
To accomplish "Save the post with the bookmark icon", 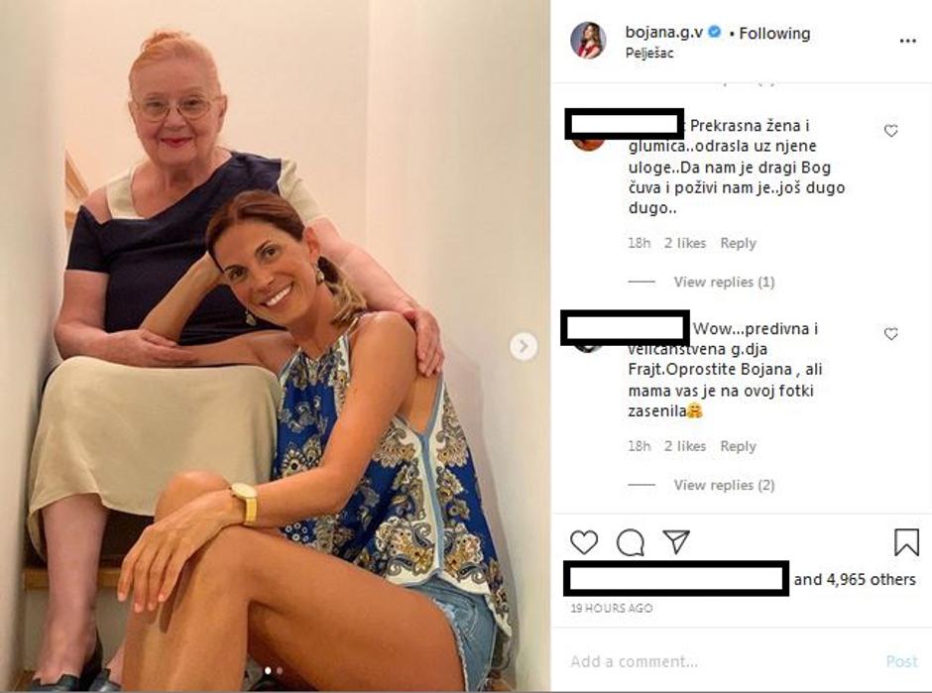I will 906,542.
